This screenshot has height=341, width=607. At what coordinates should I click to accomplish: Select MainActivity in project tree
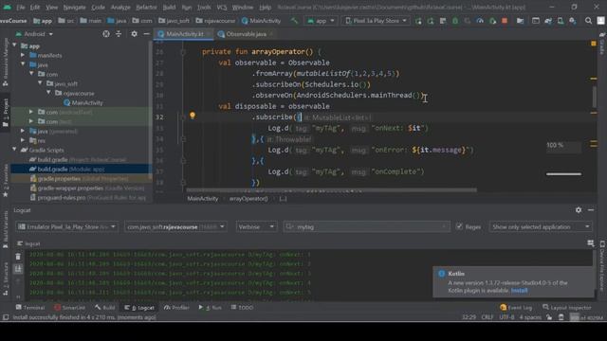click(83, 103)
